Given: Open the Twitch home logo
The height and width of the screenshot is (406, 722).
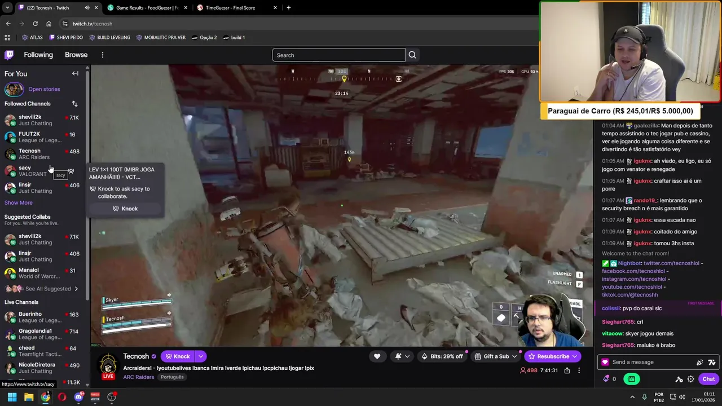Looking at the screenshot, I should pos(9,55).
